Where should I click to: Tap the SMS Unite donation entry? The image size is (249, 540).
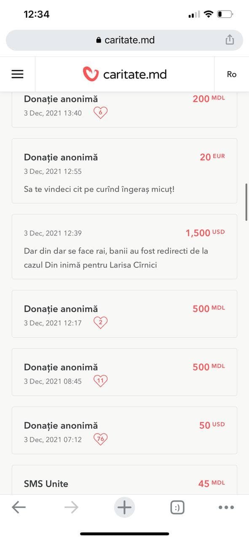124,480
